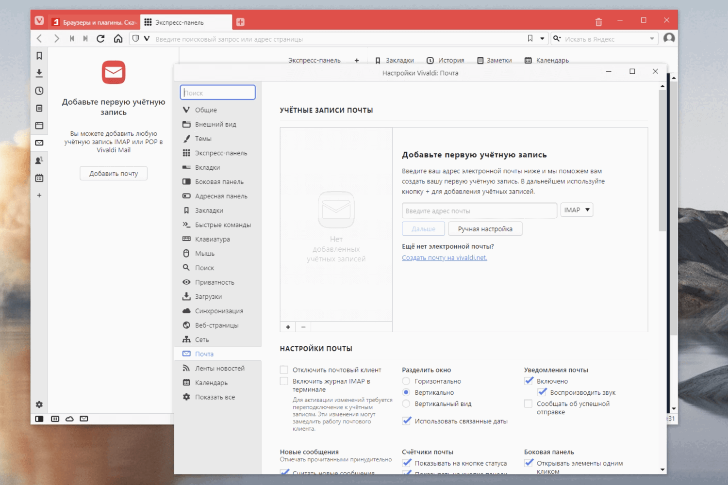Open the Downloads panel icon

pos(39,73)
